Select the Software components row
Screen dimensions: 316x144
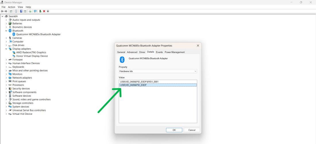pos(24,92)
